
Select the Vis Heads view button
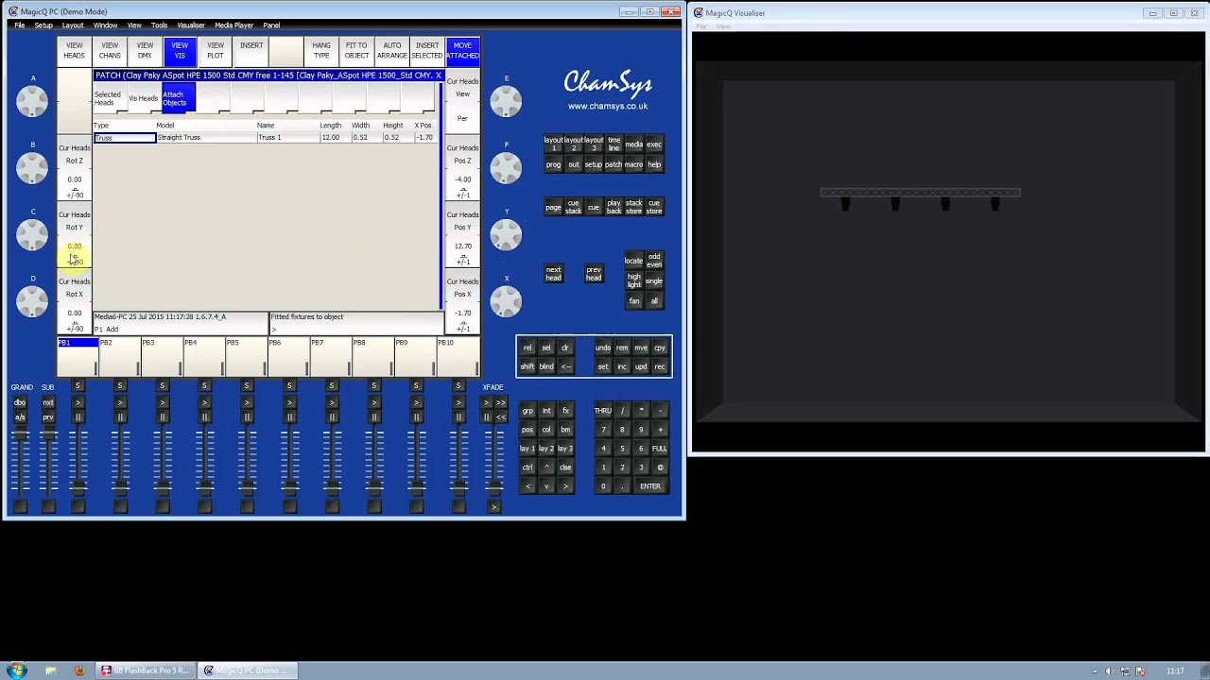144,98
